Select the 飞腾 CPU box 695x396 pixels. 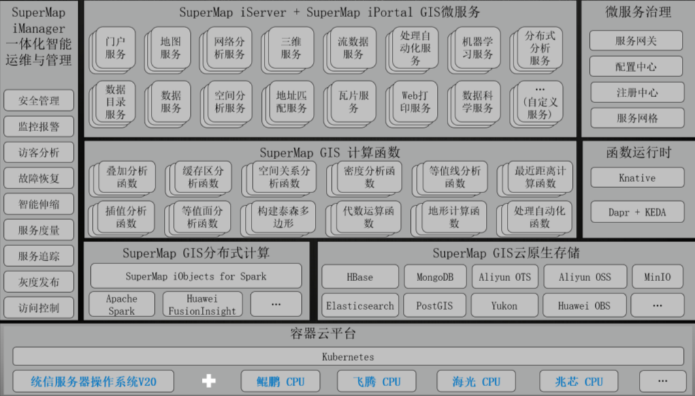tap(376, 382)
